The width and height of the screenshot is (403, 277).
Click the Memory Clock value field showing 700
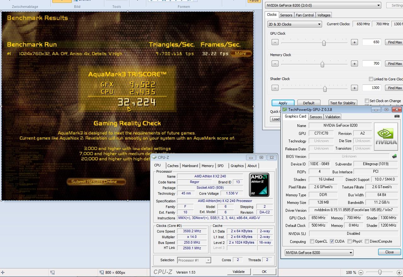tap(372, 64)
